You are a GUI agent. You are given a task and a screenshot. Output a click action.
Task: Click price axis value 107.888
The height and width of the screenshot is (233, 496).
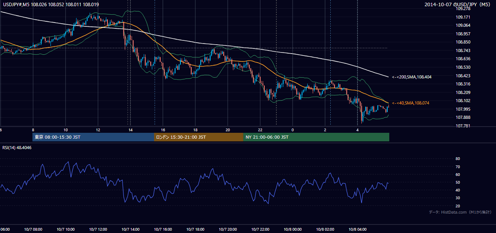coord(463,117)
